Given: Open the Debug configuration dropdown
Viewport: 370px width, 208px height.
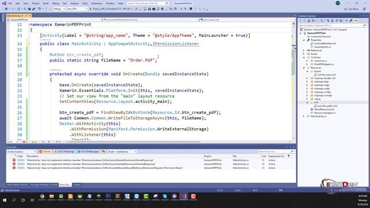Looking at the screenshot, I should click(x=59, y=9).
